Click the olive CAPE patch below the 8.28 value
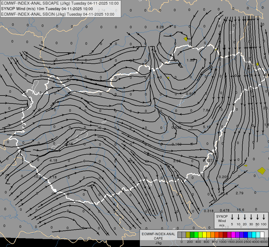The height and width of the screenshot is (247, 269). tap(185, 39)
